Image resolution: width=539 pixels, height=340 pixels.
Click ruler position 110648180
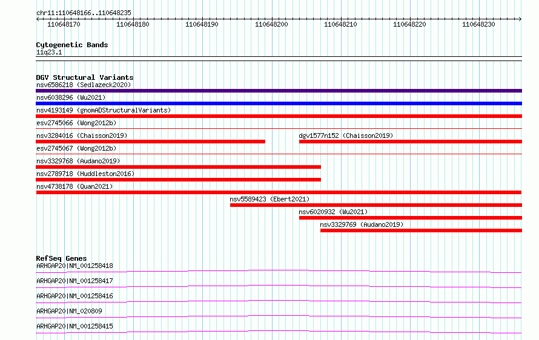(133, 24)
